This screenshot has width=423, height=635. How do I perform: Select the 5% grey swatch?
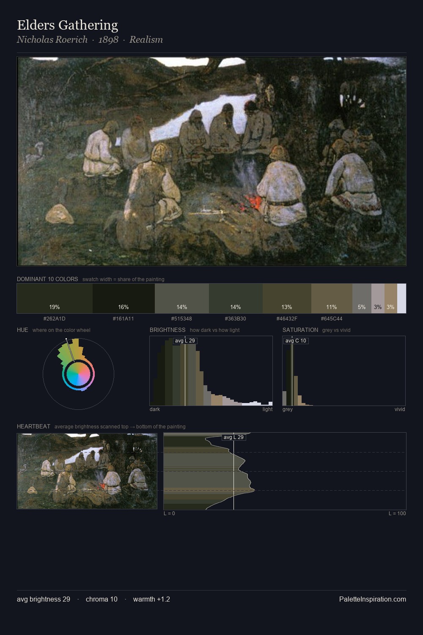(x=362, y=298)
